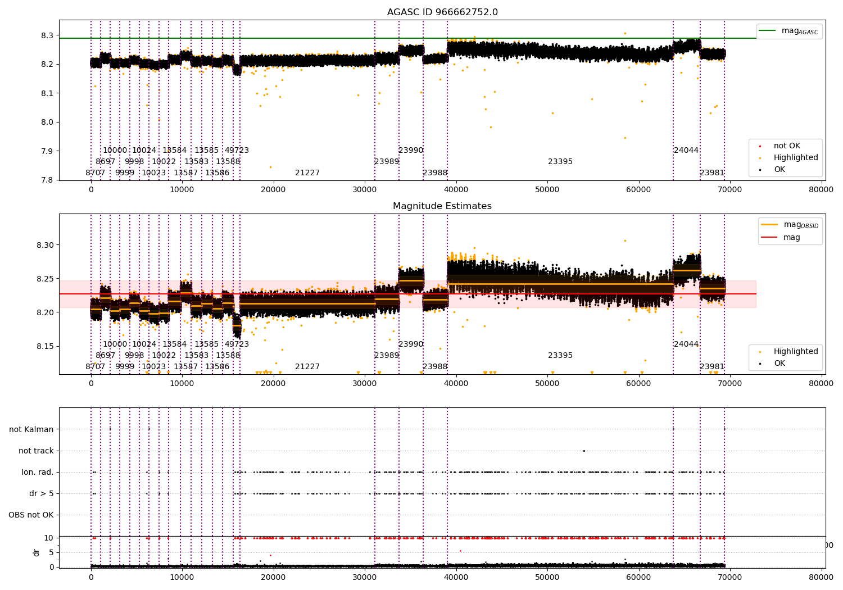Select 'not OK' legend entry in top panel
The height and width of the screenshot is (590, 843).
[779, 146]
